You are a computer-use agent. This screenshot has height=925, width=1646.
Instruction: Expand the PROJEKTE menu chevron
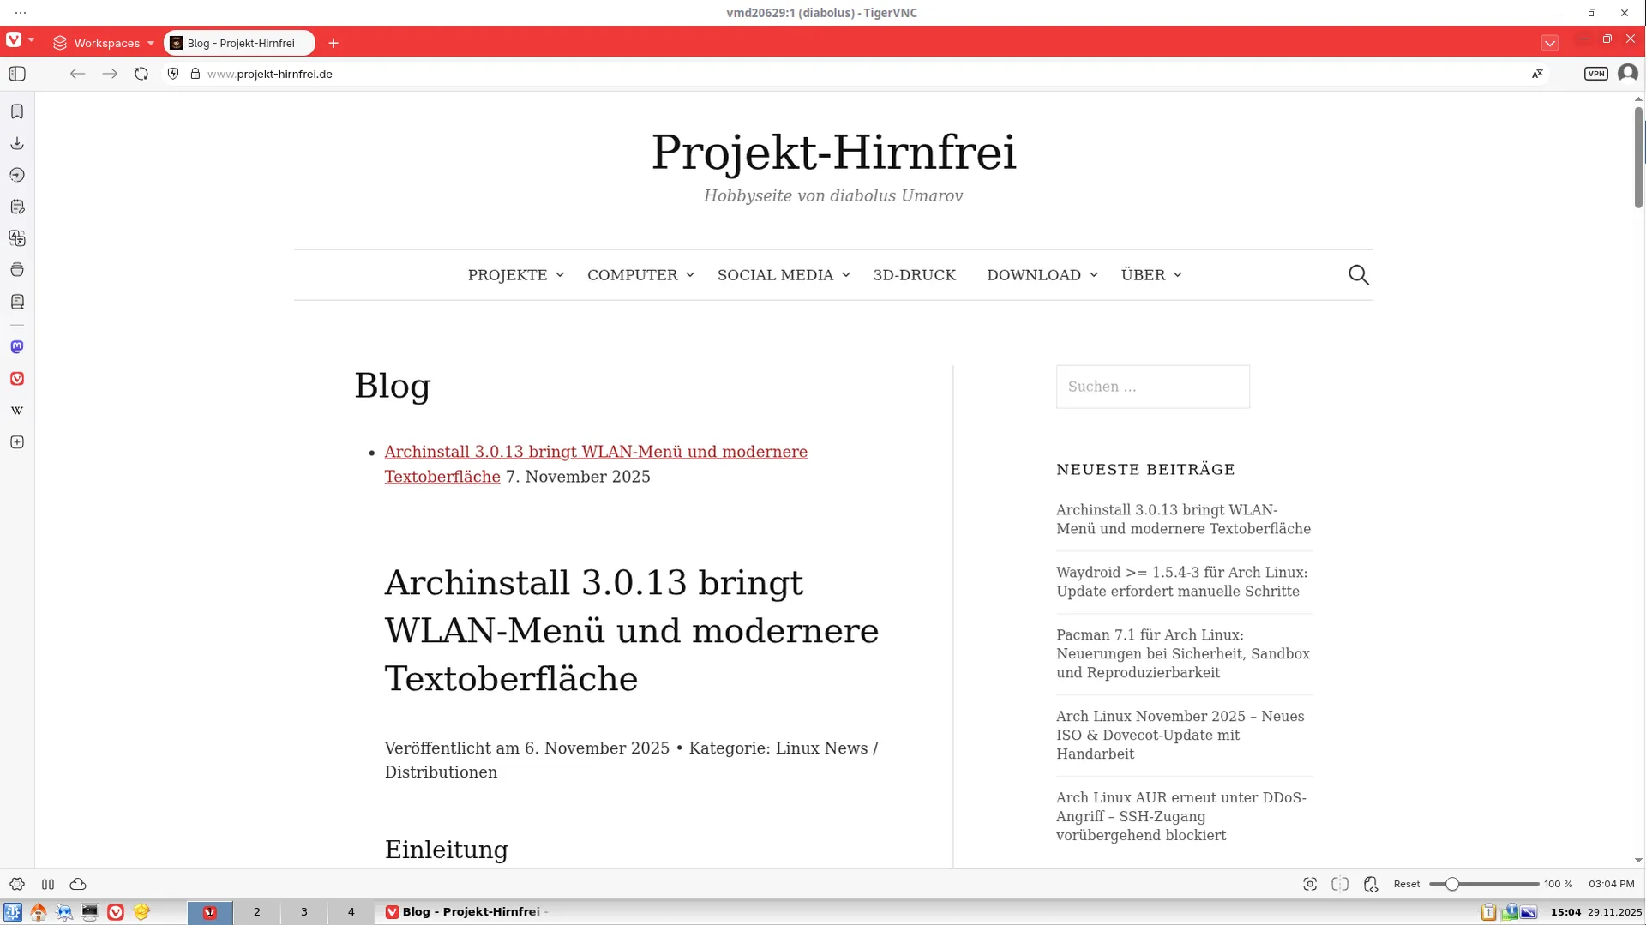560,274
